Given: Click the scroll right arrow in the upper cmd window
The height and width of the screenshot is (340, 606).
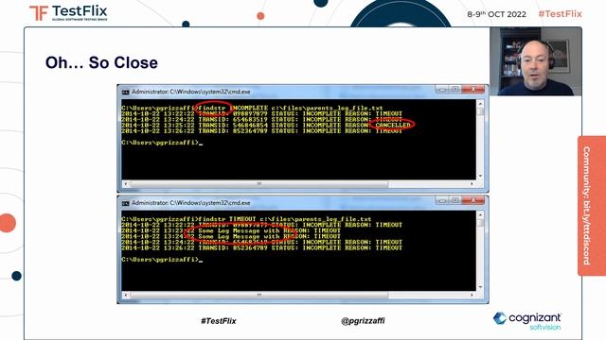Looking at the screenshot, I should [472, 184].
